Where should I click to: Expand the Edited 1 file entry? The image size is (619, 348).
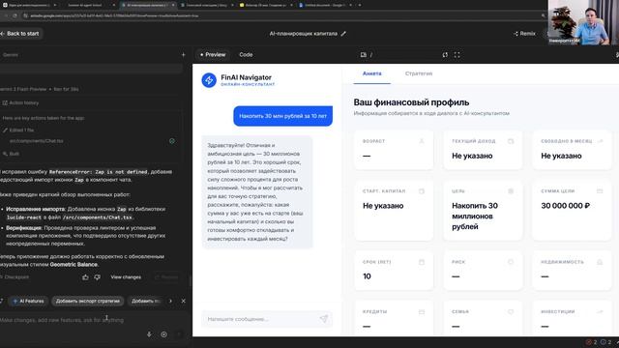[x=18, y=130]
